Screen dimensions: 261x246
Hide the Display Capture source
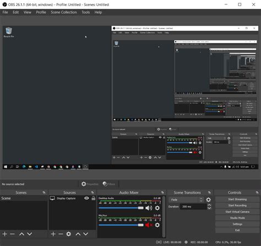[86, 198]
